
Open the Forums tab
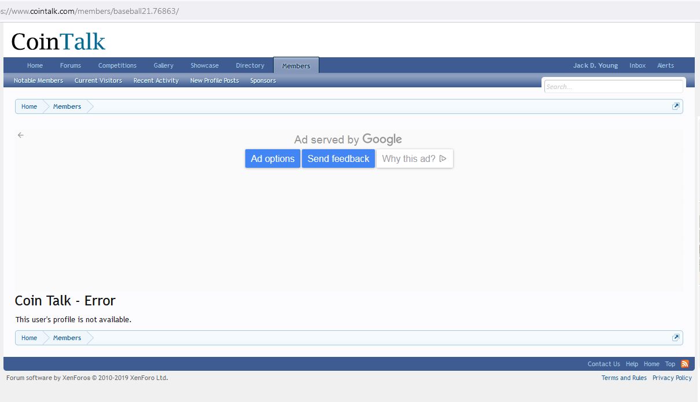click(x=71, y=65)
